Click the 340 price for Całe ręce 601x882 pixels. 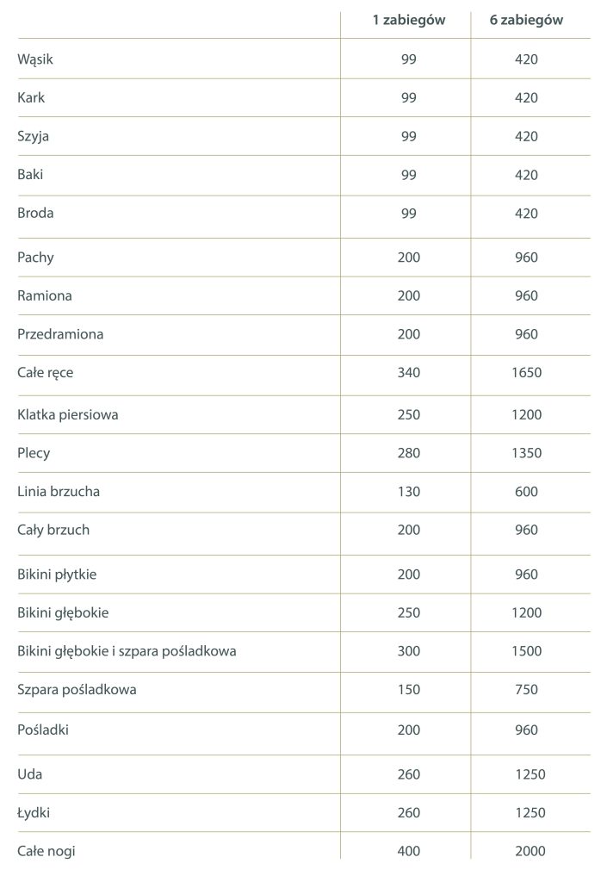click(408, 373)
